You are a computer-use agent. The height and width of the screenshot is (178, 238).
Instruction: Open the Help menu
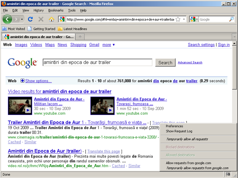[x=83, y=10]
